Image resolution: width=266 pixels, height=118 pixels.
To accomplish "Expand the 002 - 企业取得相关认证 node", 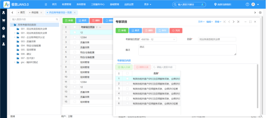I will pos(15,37).
